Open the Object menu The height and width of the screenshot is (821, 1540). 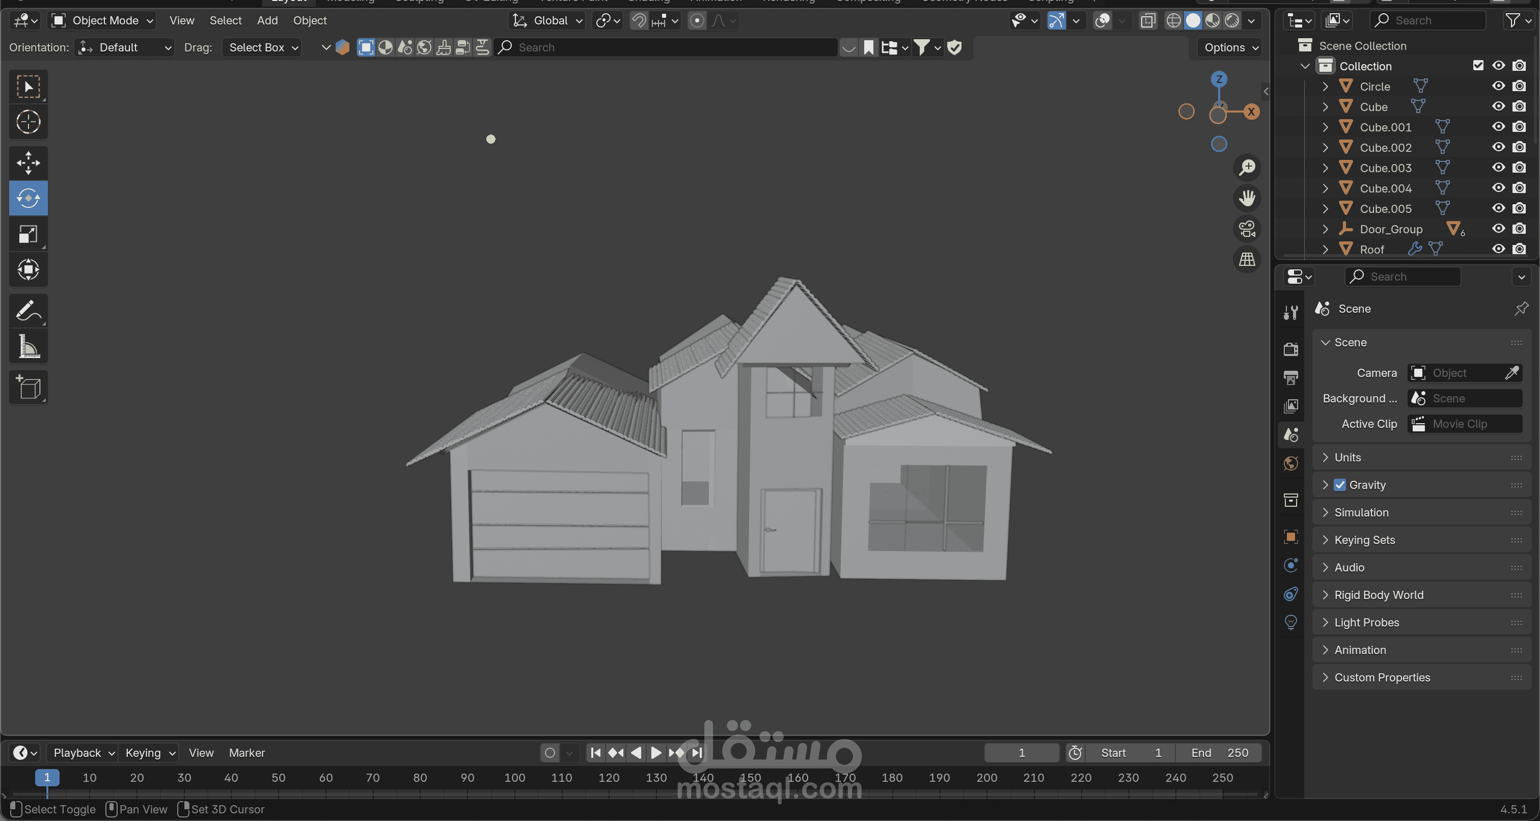(x=310, y=21)
